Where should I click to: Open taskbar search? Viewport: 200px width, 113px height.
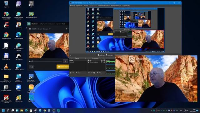[8, 110]
